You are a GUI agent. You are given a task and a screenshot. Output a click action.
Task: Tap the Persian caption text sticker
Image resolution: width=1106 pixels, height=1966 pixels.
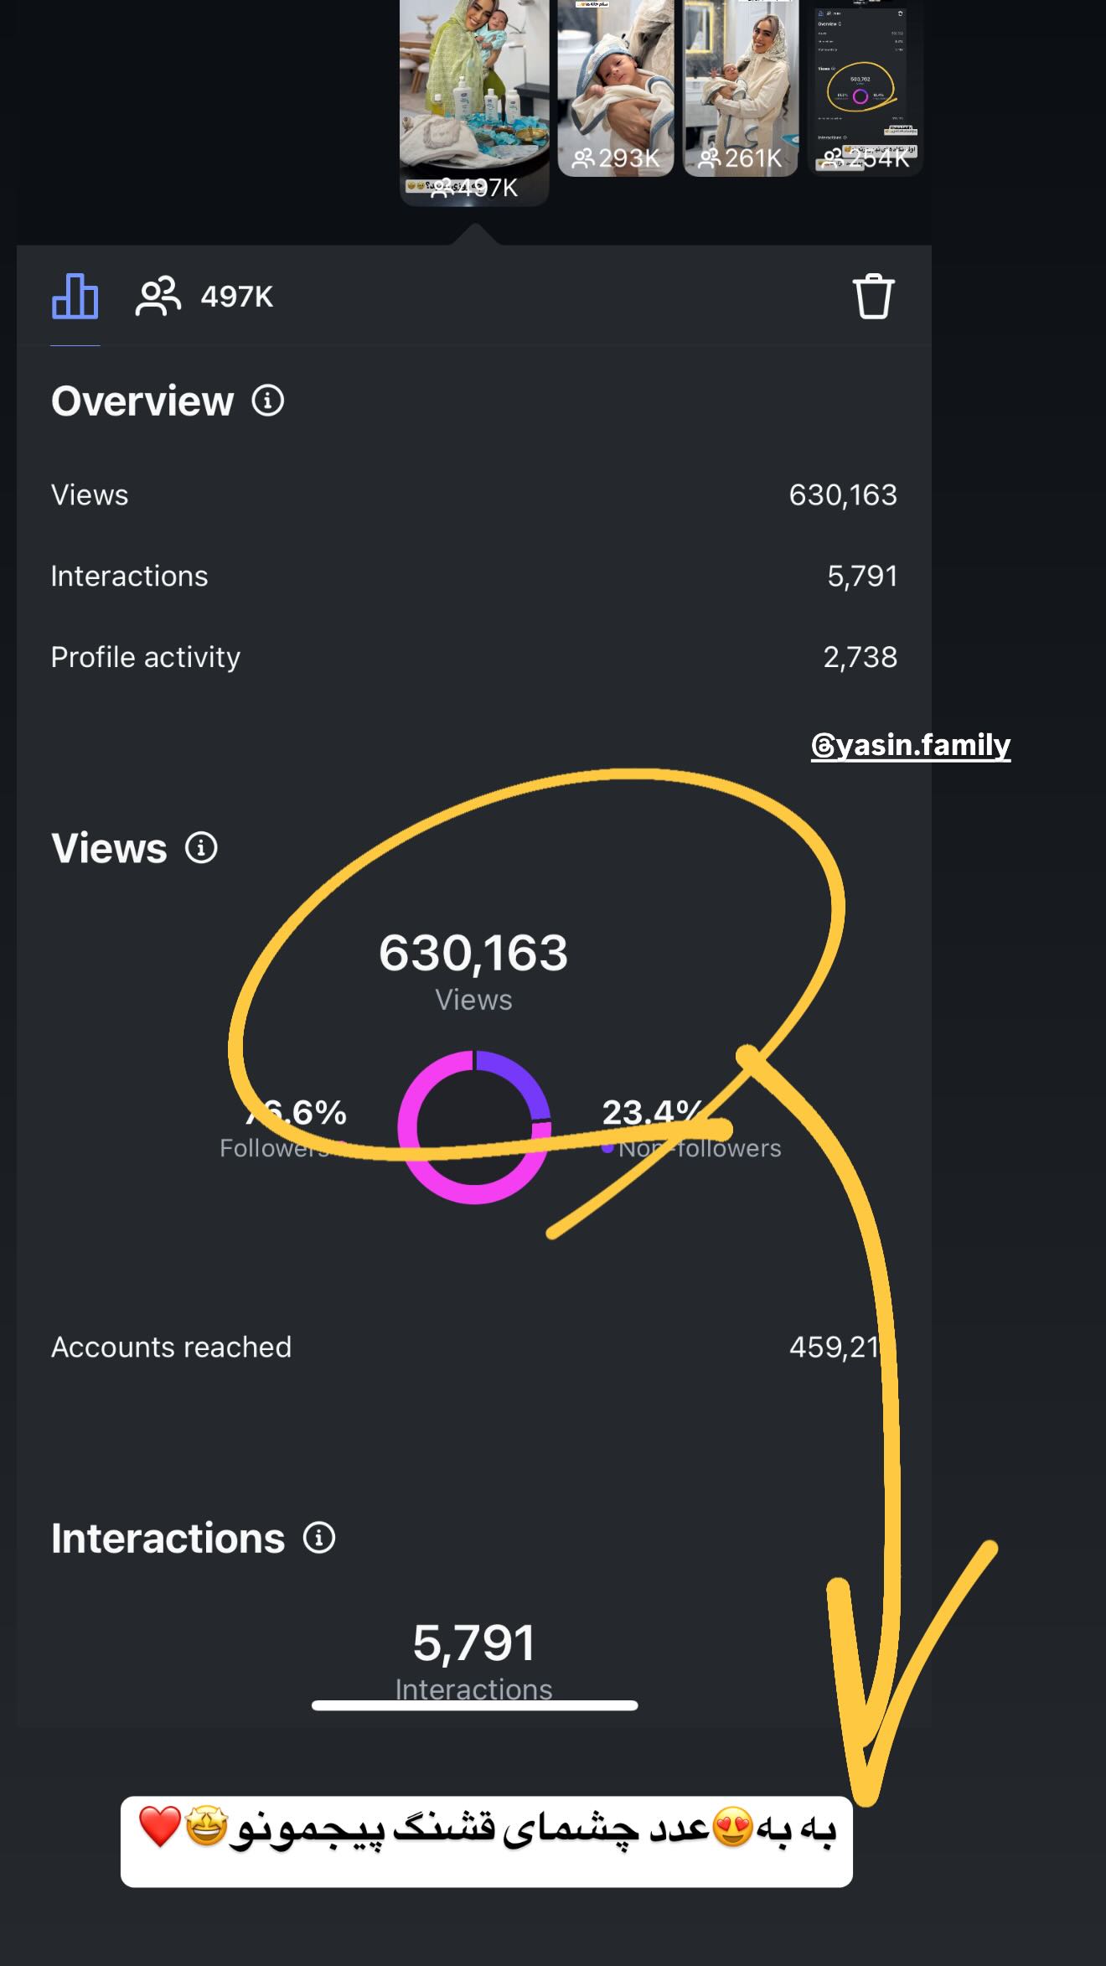487,1841
